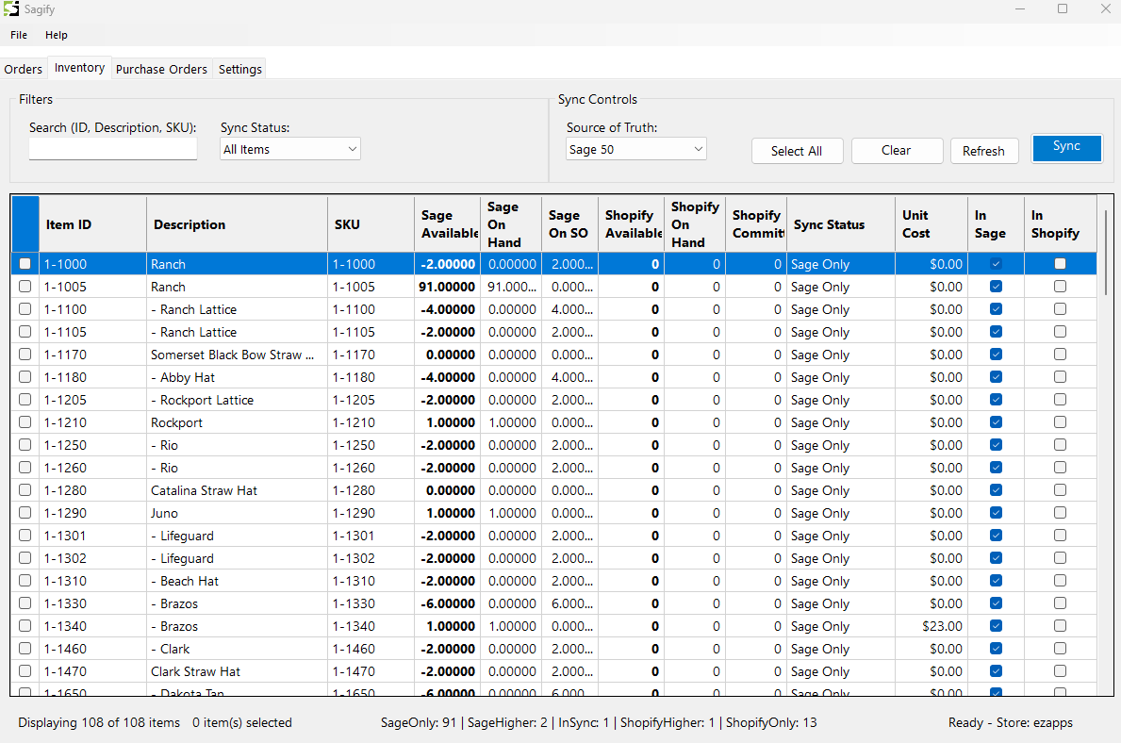Click the 'SageOnly: 91' status bar summary
Image resolution: width=1121 pixels, height=743 pixels.
(419, 722)
